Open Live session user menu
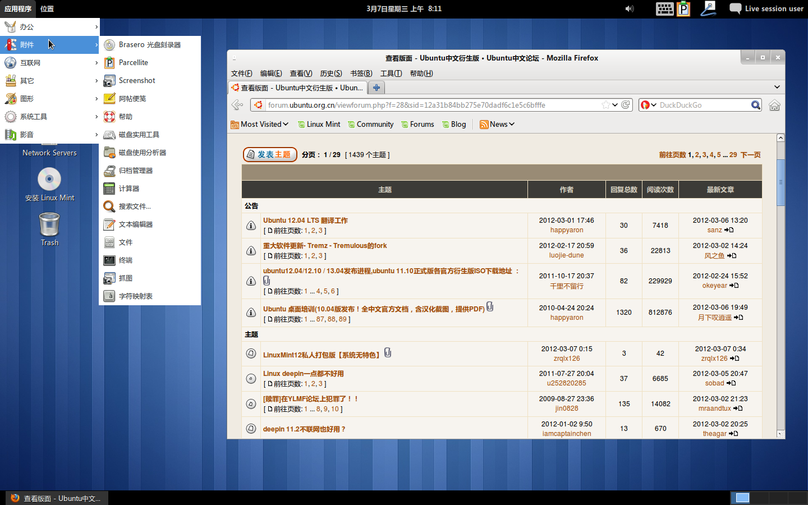 tap(766, 8)
